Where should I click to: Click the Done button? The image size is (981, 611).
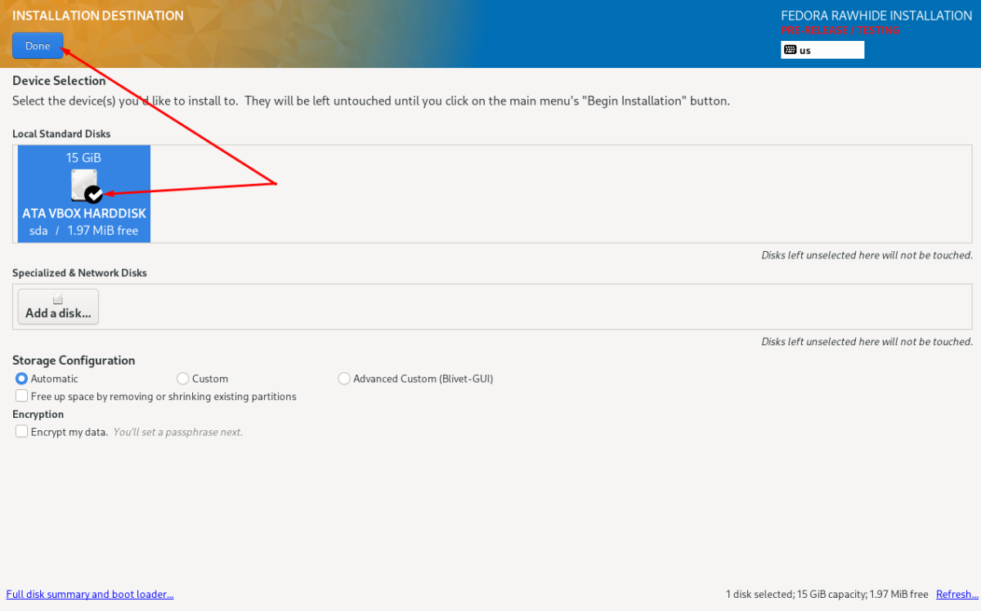(x=38, y=46)
